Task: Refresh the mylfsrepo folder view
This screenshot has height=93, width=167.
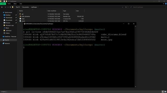Action: point(126,7)
